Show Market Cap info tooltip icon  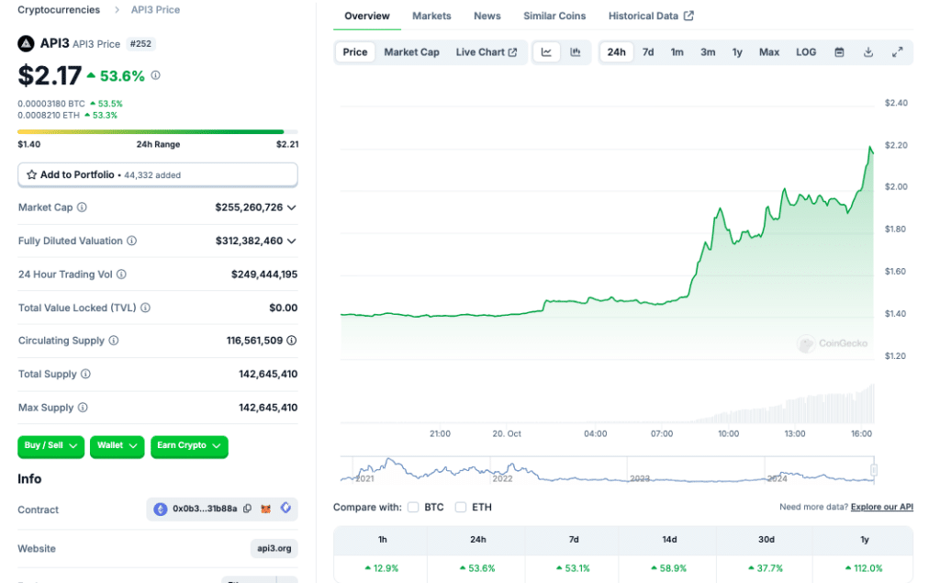(x=82, y=207)
